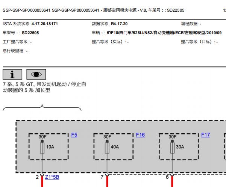
Task: Click the red wire below pin 7
Action: coord(107,182)
